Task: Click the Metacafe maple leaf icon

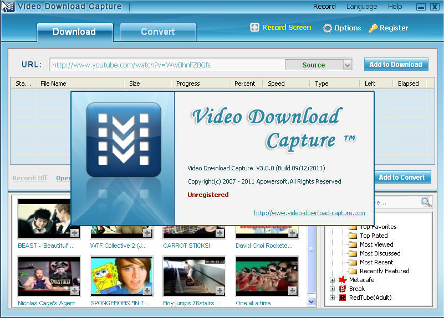Action: 342,280
